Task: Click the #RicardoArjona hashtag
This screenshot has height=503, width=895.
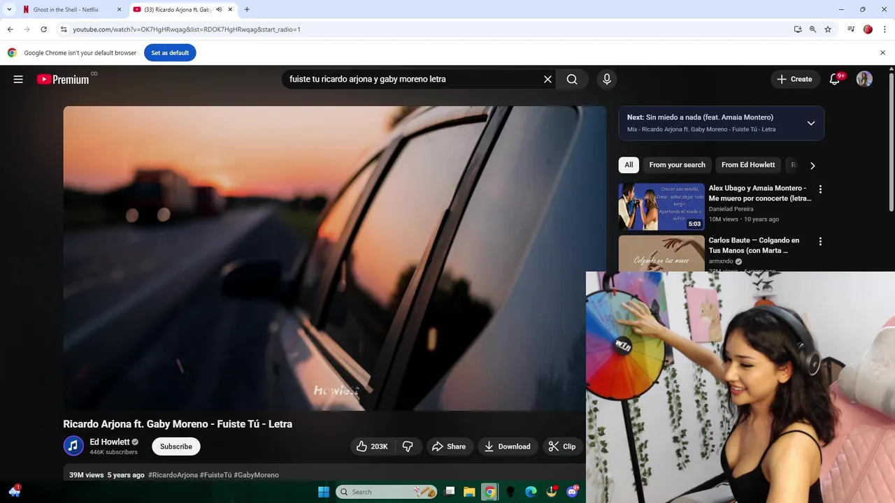Action: (173, 475)
